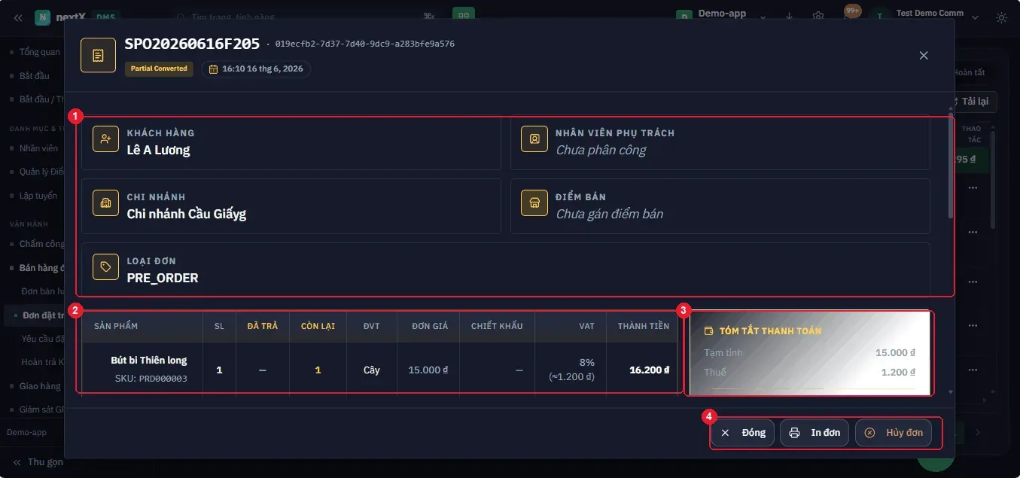Image resolution: width=1020 pixels, height=478 pixels.
Task: Click the CHIẾT KHẤU column header
Action: [x=497, y=326]
